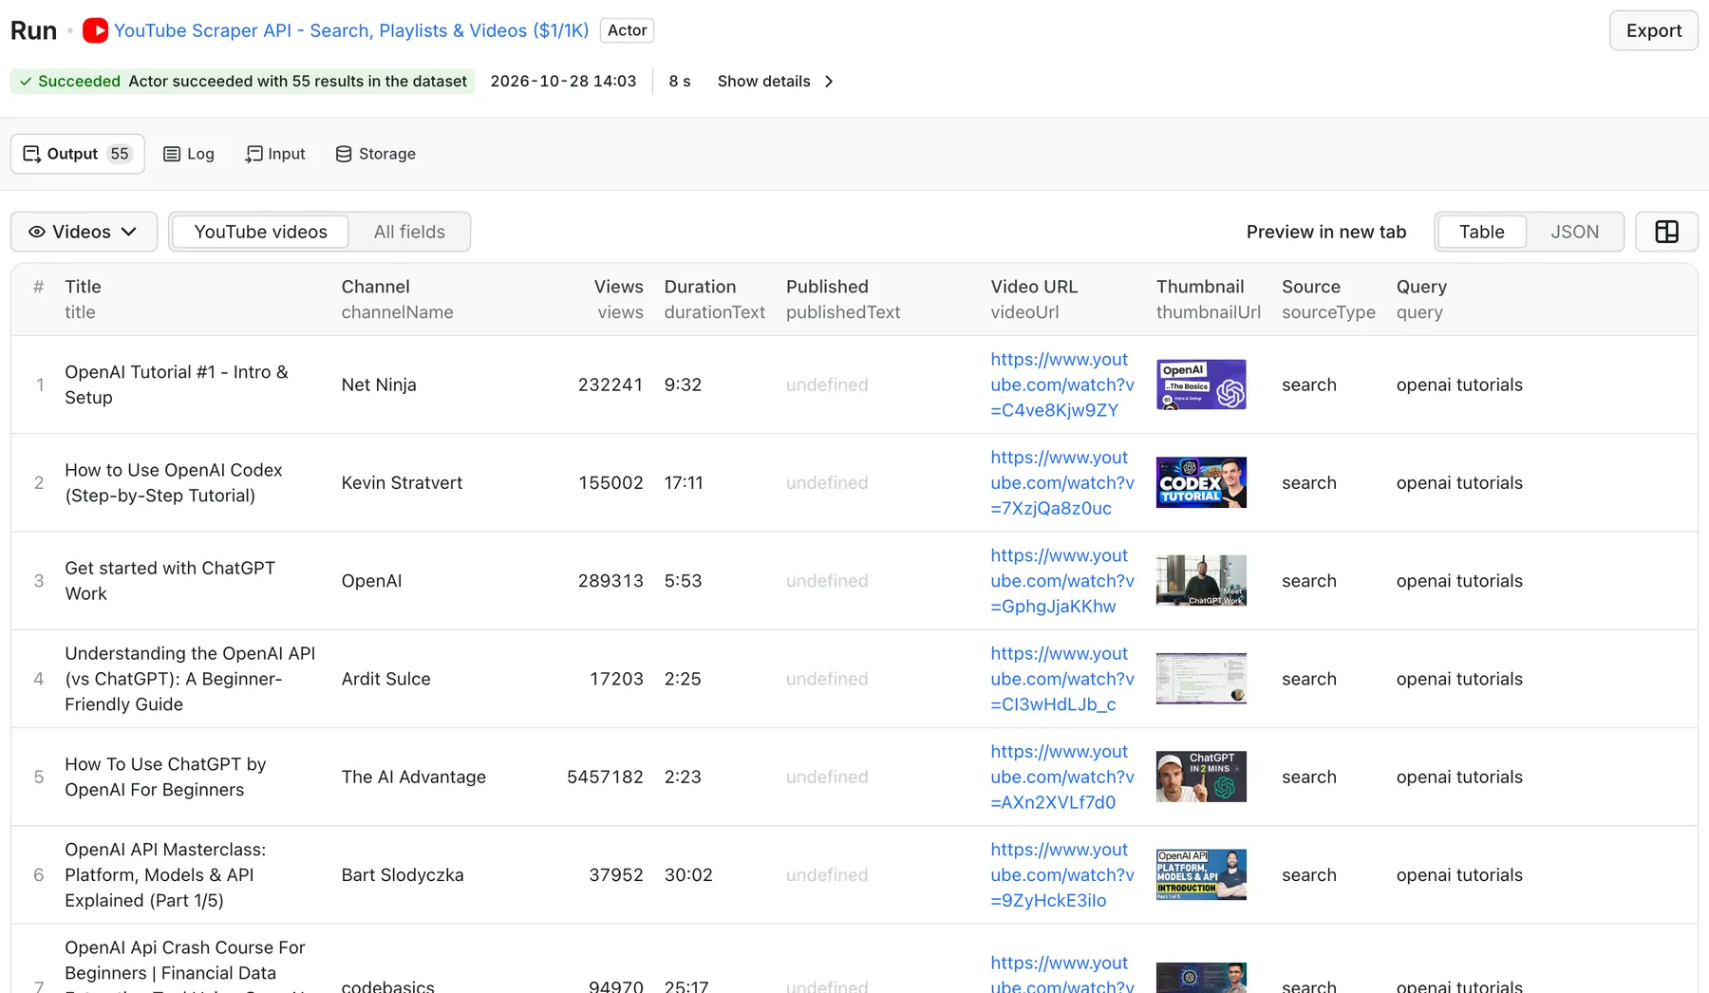Open the Ardit Sulce video URL link
Image resolution: width=1709 pixels, height=993 pixels.
tap(1062, 679)
